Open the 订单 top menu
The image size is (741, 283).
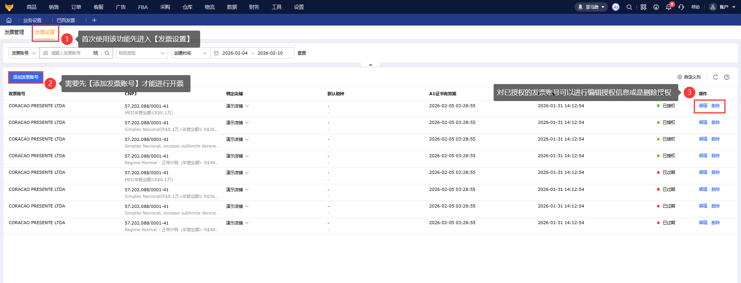(x=76, y=7)
